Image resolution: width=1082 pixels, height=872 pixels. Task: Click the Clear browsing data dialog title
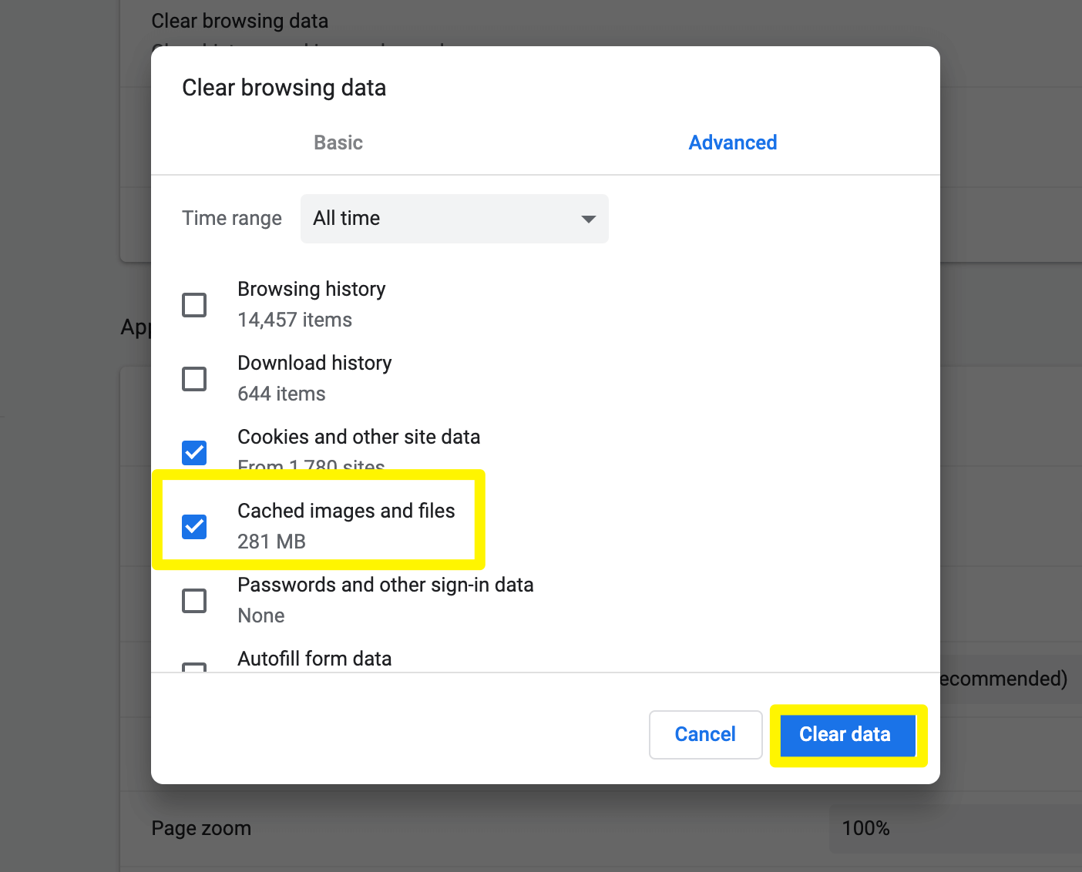coord(284,87)
